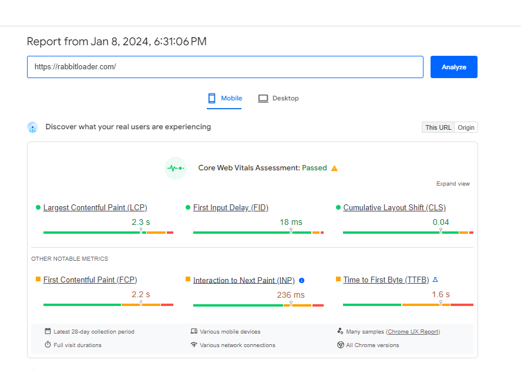The image size is (521, 370).
Task: Switch to Origin view
Action: [x=465, y=127]
